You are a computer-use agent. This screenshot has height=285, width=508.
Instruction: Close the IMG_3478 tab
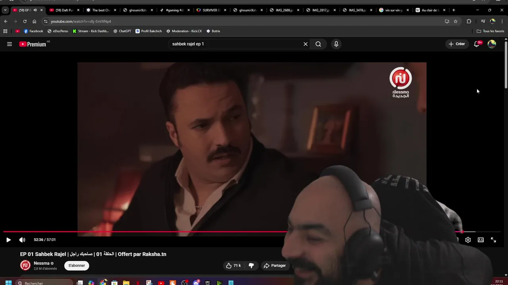tap(371, 10)
